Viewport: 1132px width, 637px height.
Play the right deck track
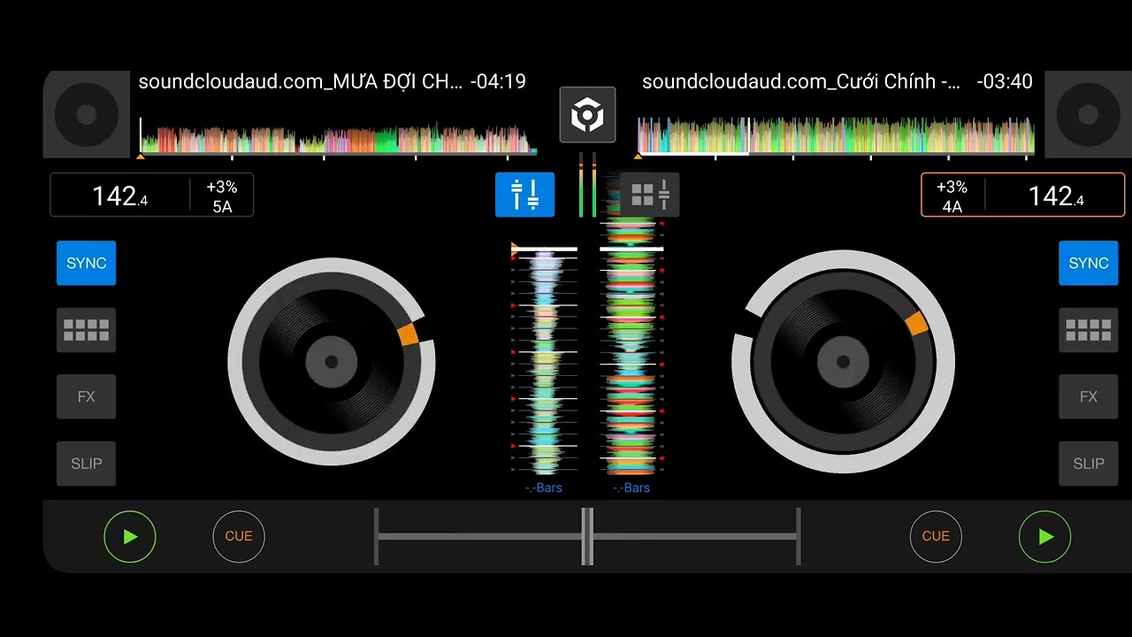pyautogui.click(x=1045, y=536)
